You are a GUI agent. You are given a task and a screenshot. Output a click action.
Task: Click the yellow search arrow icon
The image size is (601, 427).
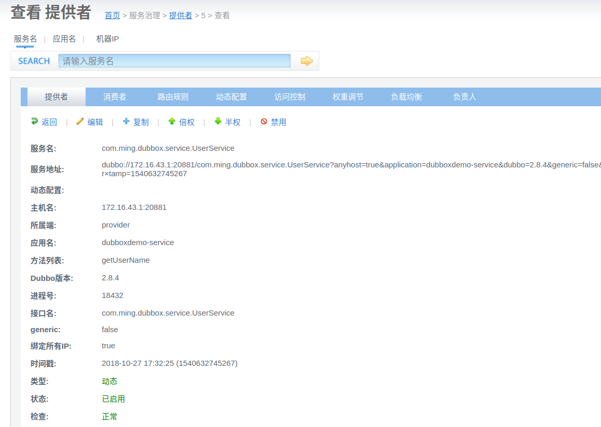click(x=306, y=61)
